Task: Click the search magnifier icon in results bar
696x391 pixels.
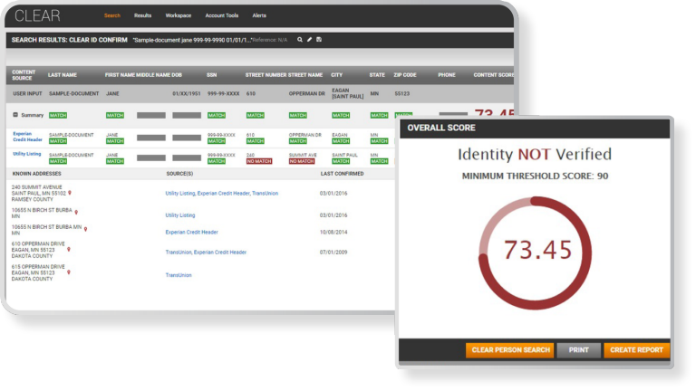Action: pyautogui.click(x=299, y=40)
